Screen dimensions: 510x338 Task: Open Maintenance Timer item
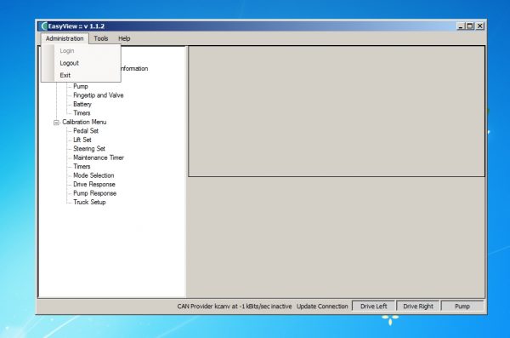point(99,158)
